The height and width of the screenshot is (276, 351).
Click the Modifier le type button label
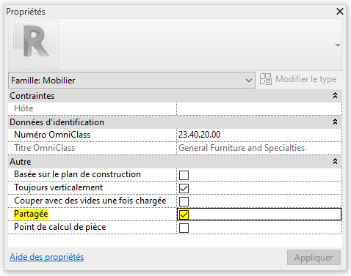pyautogui.click(x=306, y=79)
